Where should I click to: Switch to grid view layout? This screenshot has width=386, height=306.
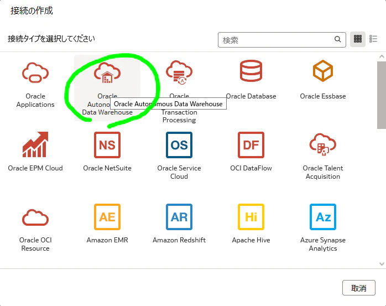(x=358, y=39)
